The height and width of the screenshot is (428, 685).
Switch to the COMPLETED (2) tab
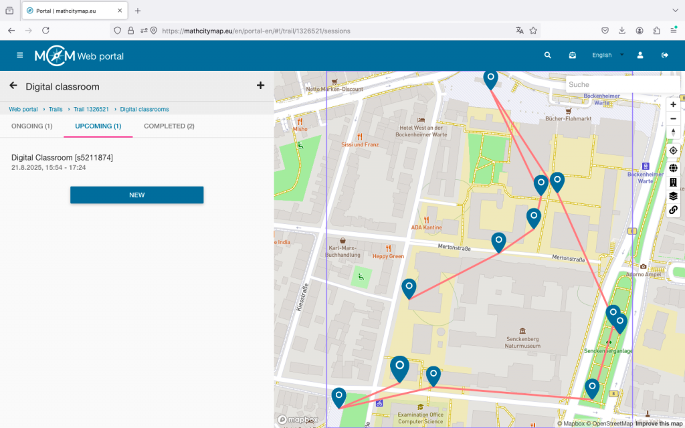coord(169,126)
